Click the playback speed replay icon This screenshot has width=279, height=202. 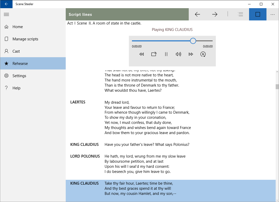click(203, 54)
